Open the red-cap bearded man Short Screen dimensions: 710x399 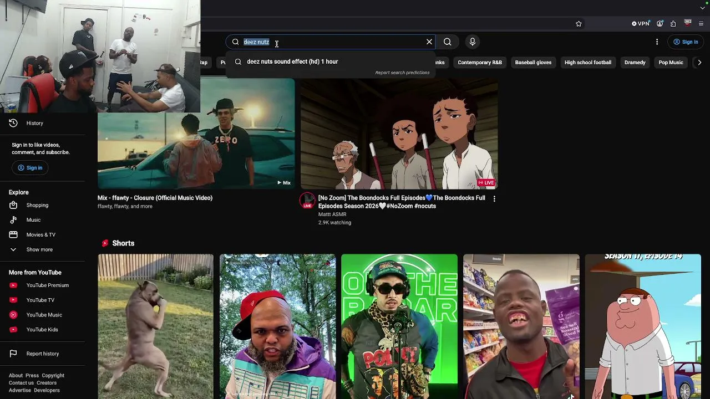[277, 326]
